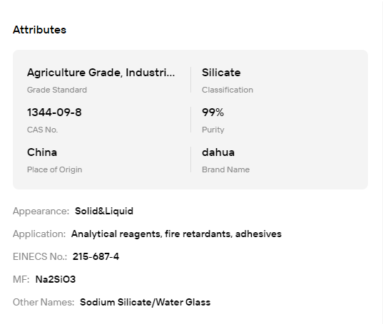383x324 pixels.
Task: Select the EINECS number 215-687-4
Action: click(96, 256)
